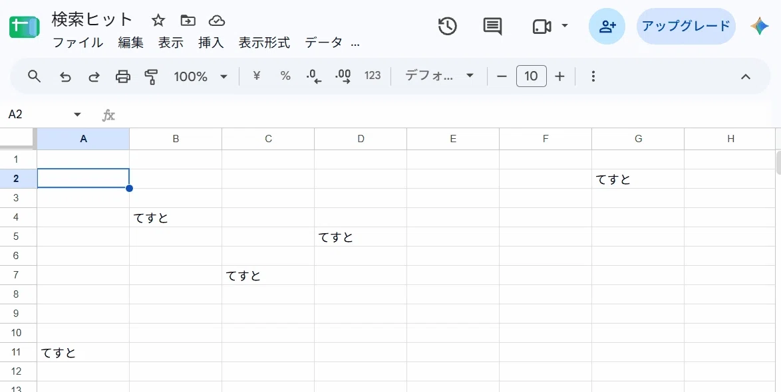Move the document with the folder icon
781x392 pixels.
pos(188,21)
